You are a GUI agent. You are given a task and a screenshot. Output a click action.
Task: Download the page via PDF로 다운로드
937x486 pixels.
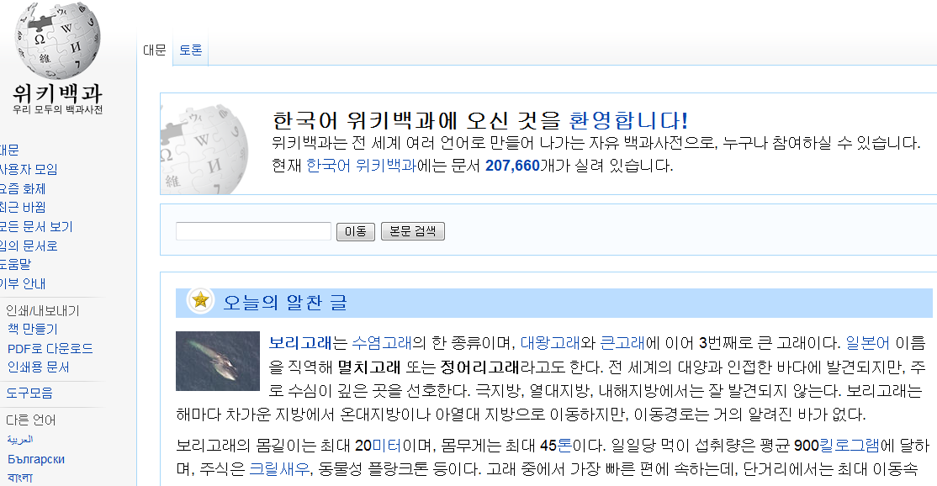pos(50,348)
